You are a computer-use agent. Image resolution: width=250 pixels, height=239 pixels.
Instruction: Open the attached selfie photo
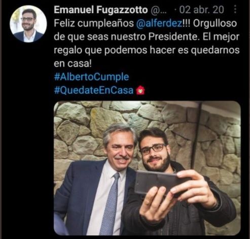147,168
